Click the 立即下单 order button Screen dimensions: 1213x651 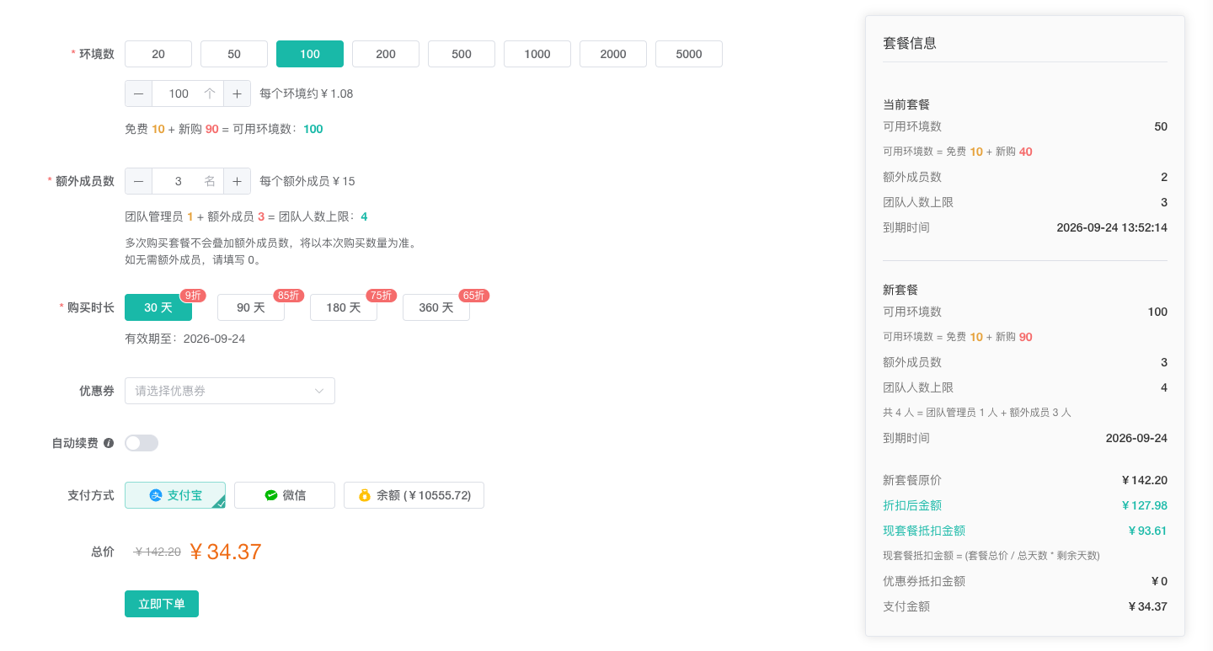(162, 604)
